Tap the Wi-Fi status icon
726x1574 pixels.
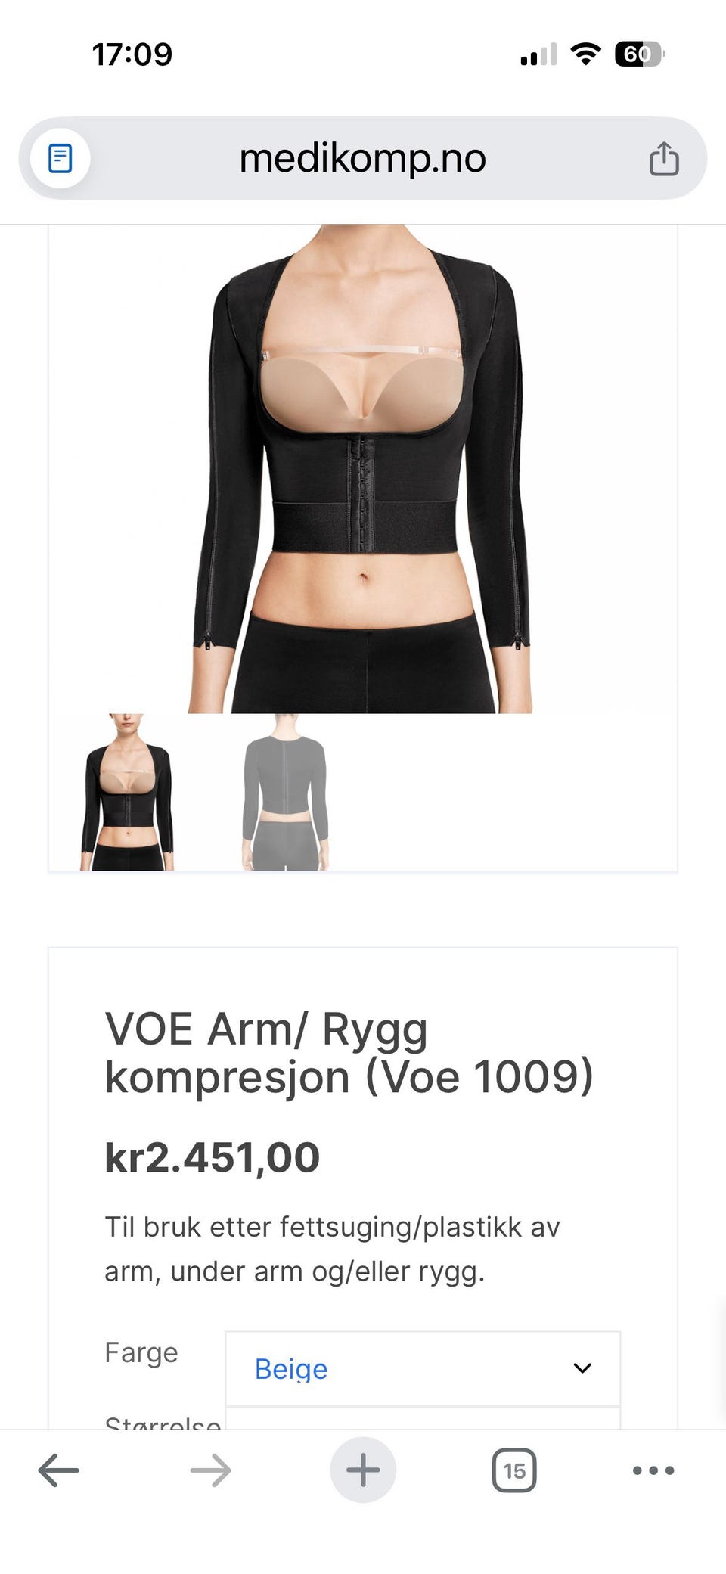[x=585, y=54]
